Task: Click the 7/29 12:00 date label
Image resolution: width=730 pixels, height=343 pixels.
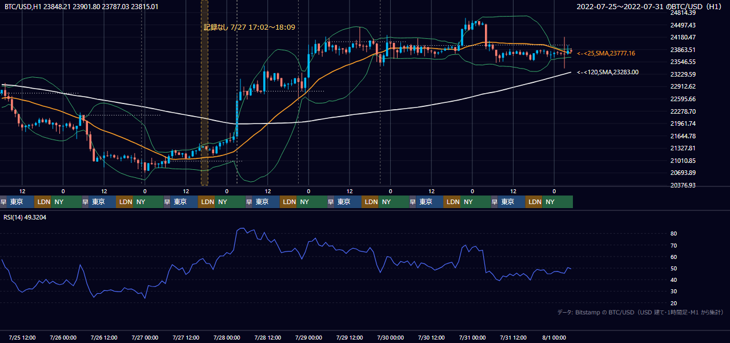Action: tap(350, 337)
